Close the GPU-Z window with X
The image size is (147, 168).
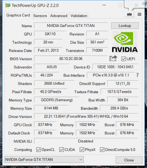tap(136, 5)
